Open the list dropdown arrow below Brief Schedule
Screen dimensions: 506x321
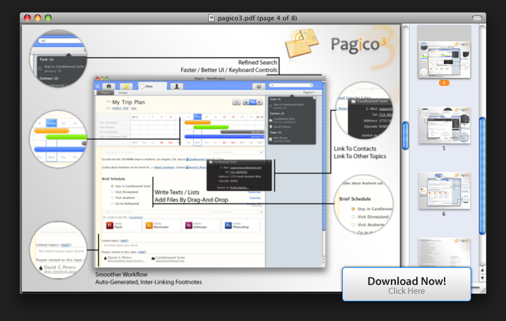click(261, 212)
